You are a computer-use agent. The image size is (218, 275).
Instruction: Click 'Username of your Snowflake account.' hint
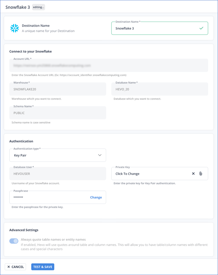[x=36, y=183]
